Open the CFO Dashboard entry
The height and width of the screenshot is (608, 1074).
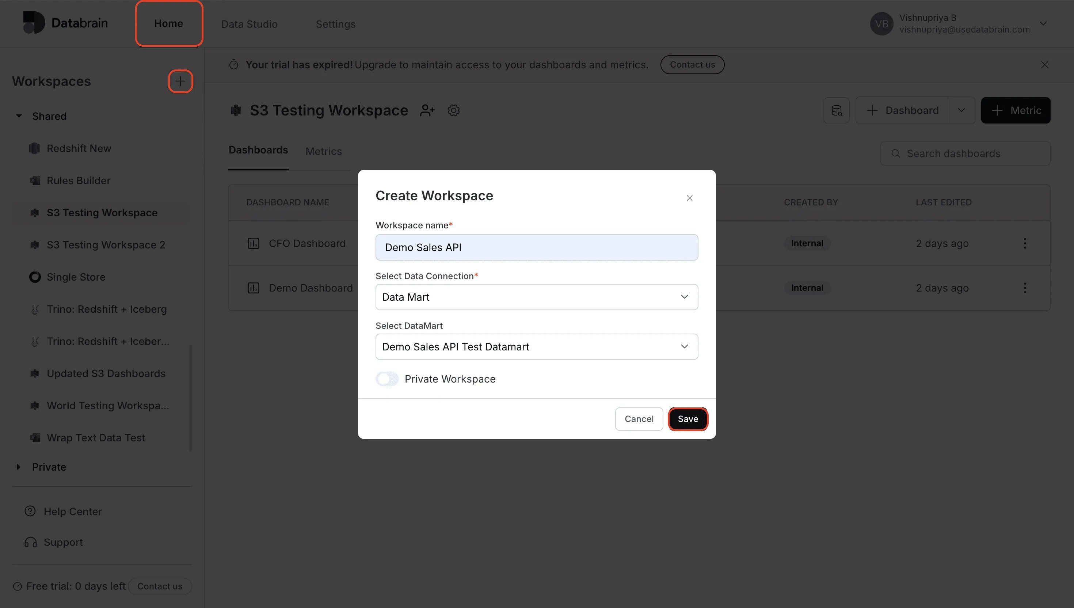pyautogui.click(x=307, y=243)
